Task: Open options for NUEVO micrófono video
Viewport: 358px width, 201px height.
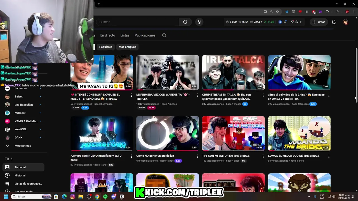Action: click(x=131, y=156)
